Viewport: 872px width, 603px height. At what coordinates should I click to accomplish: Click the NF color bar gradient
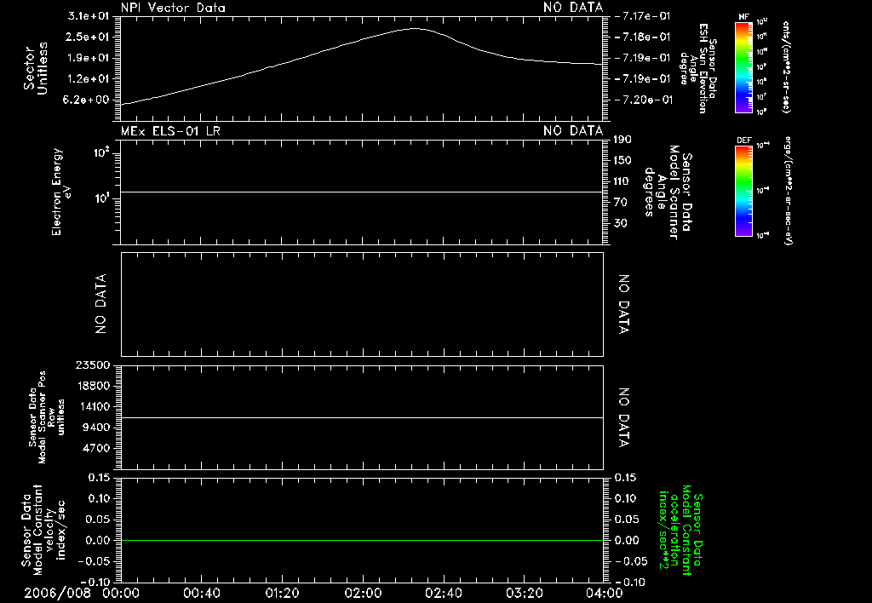pyautogui.click(x=743, y=67)
